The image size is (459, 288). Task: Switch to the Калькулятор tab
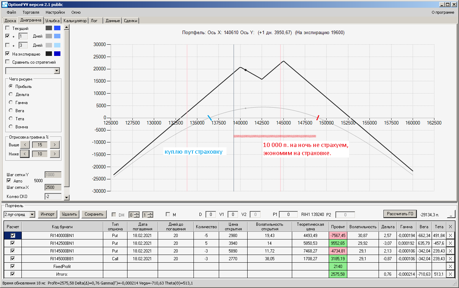(75, 21)
